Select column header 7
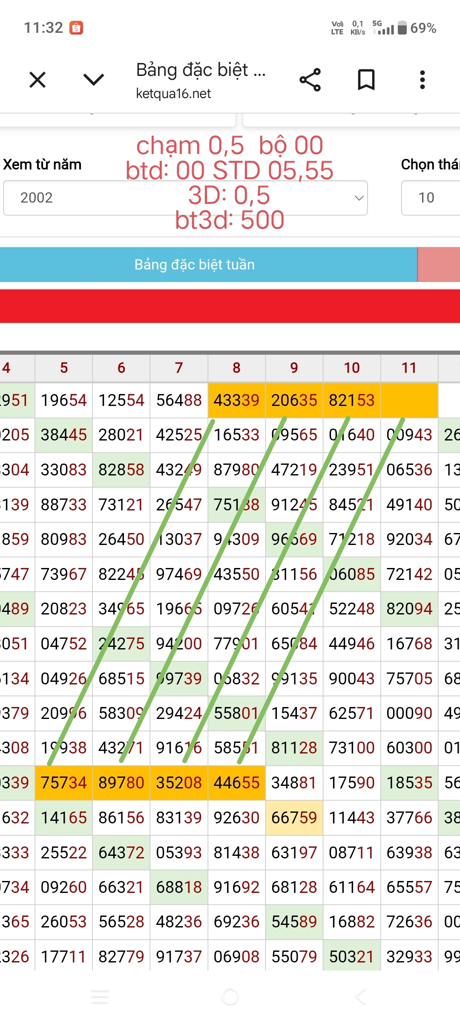Viewport: 460px width, 1020px height. (179, 368)
